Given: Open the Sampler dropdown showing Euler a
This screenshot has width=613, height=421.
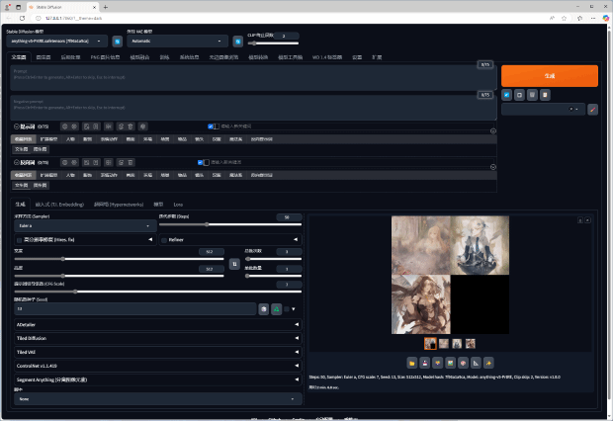Looking at the screenshot, I should pos(85,226).
